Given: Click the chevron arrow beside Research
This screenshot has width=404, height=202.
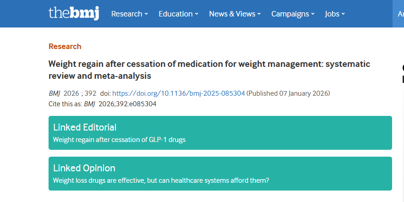Looking at the screenshot, I should 147,14.
